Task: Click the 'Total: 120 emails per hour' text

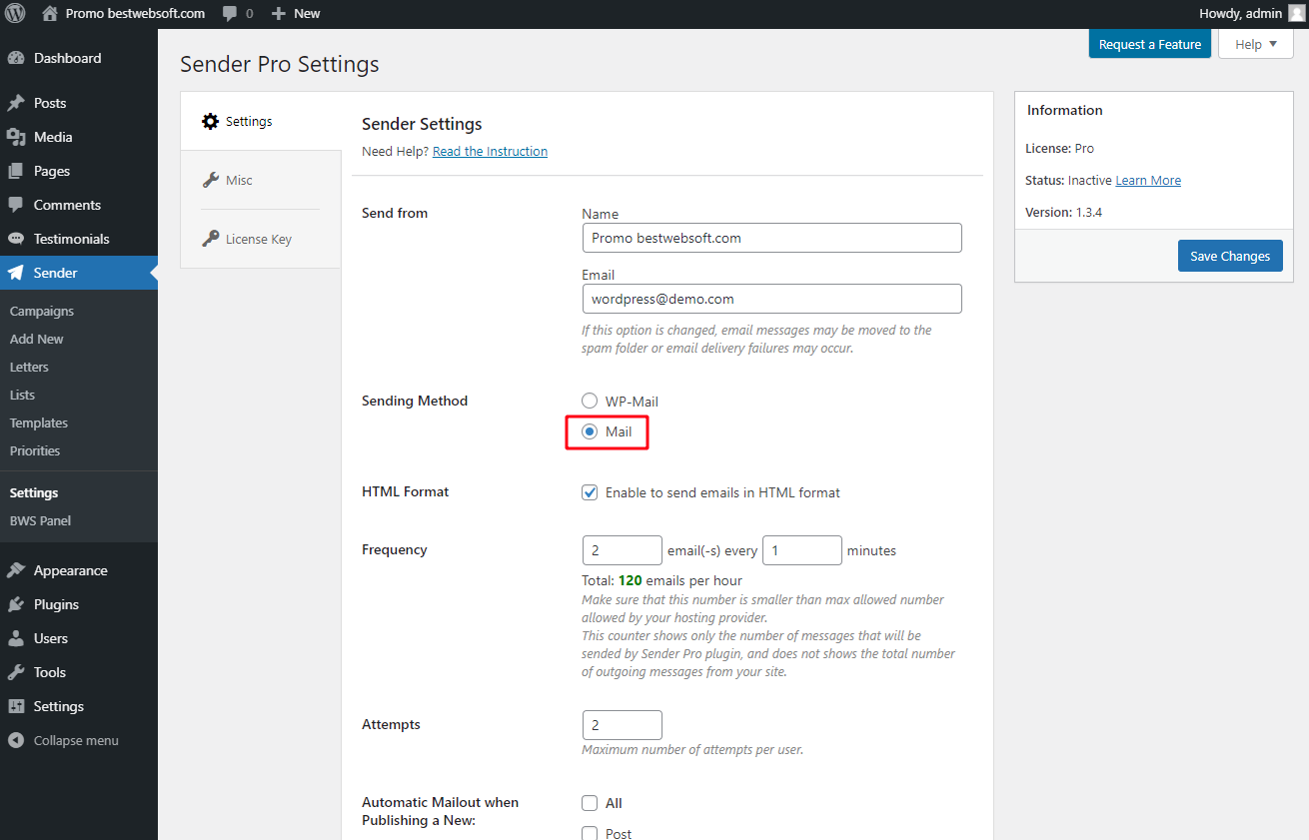Action: 661,580
